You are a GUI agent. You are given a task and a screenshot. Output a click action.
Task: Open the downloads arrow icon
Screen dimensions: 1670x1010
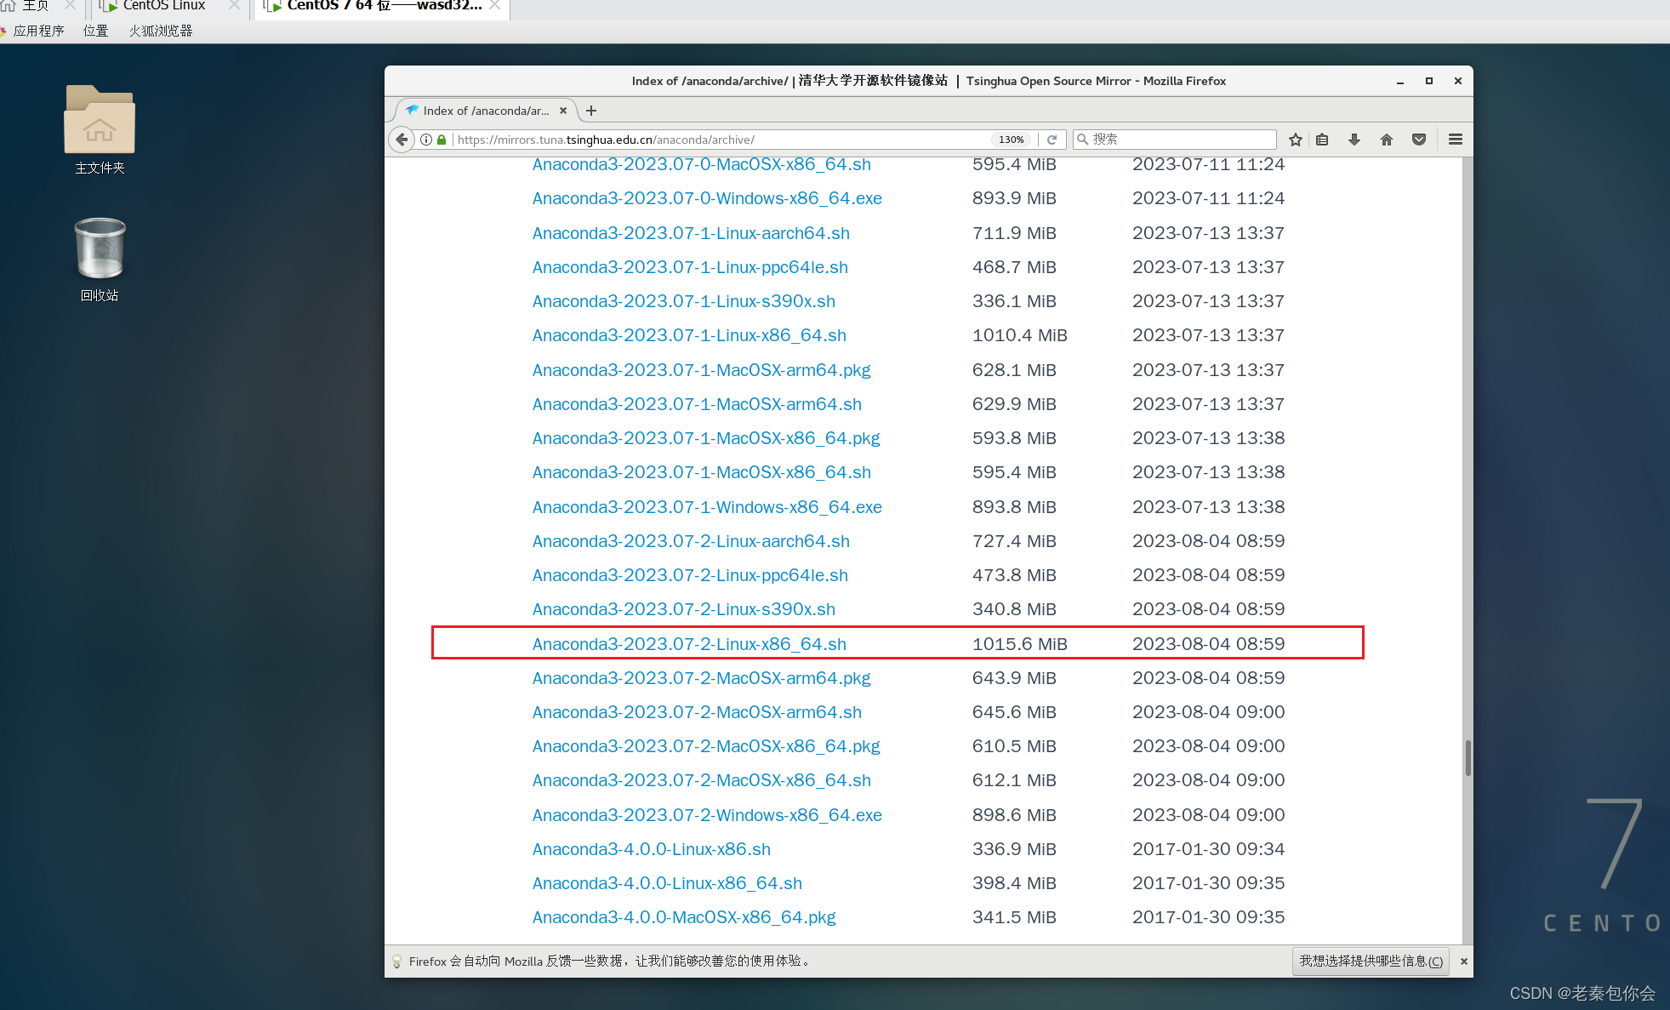click(1354, 140)
